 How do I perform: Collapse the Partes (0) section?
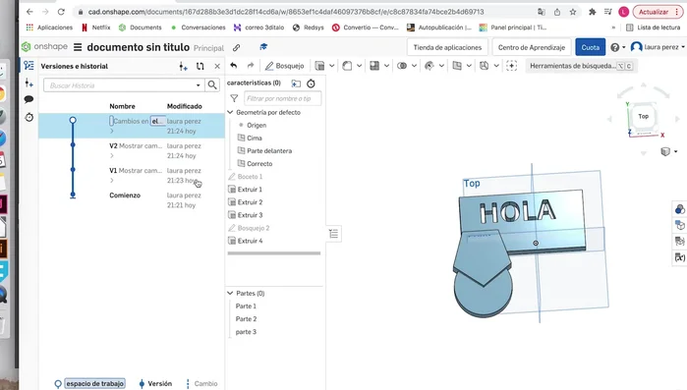pyautogui.click(x=230, y=294)
